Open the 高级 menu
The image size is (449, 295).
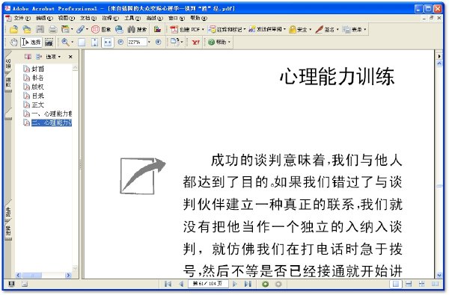point(155,18)
